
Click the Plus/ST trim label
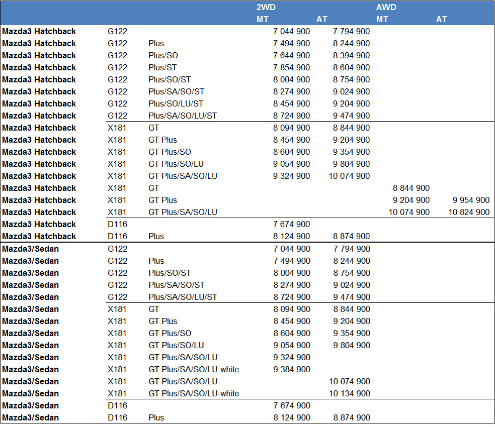coord(162,67)
